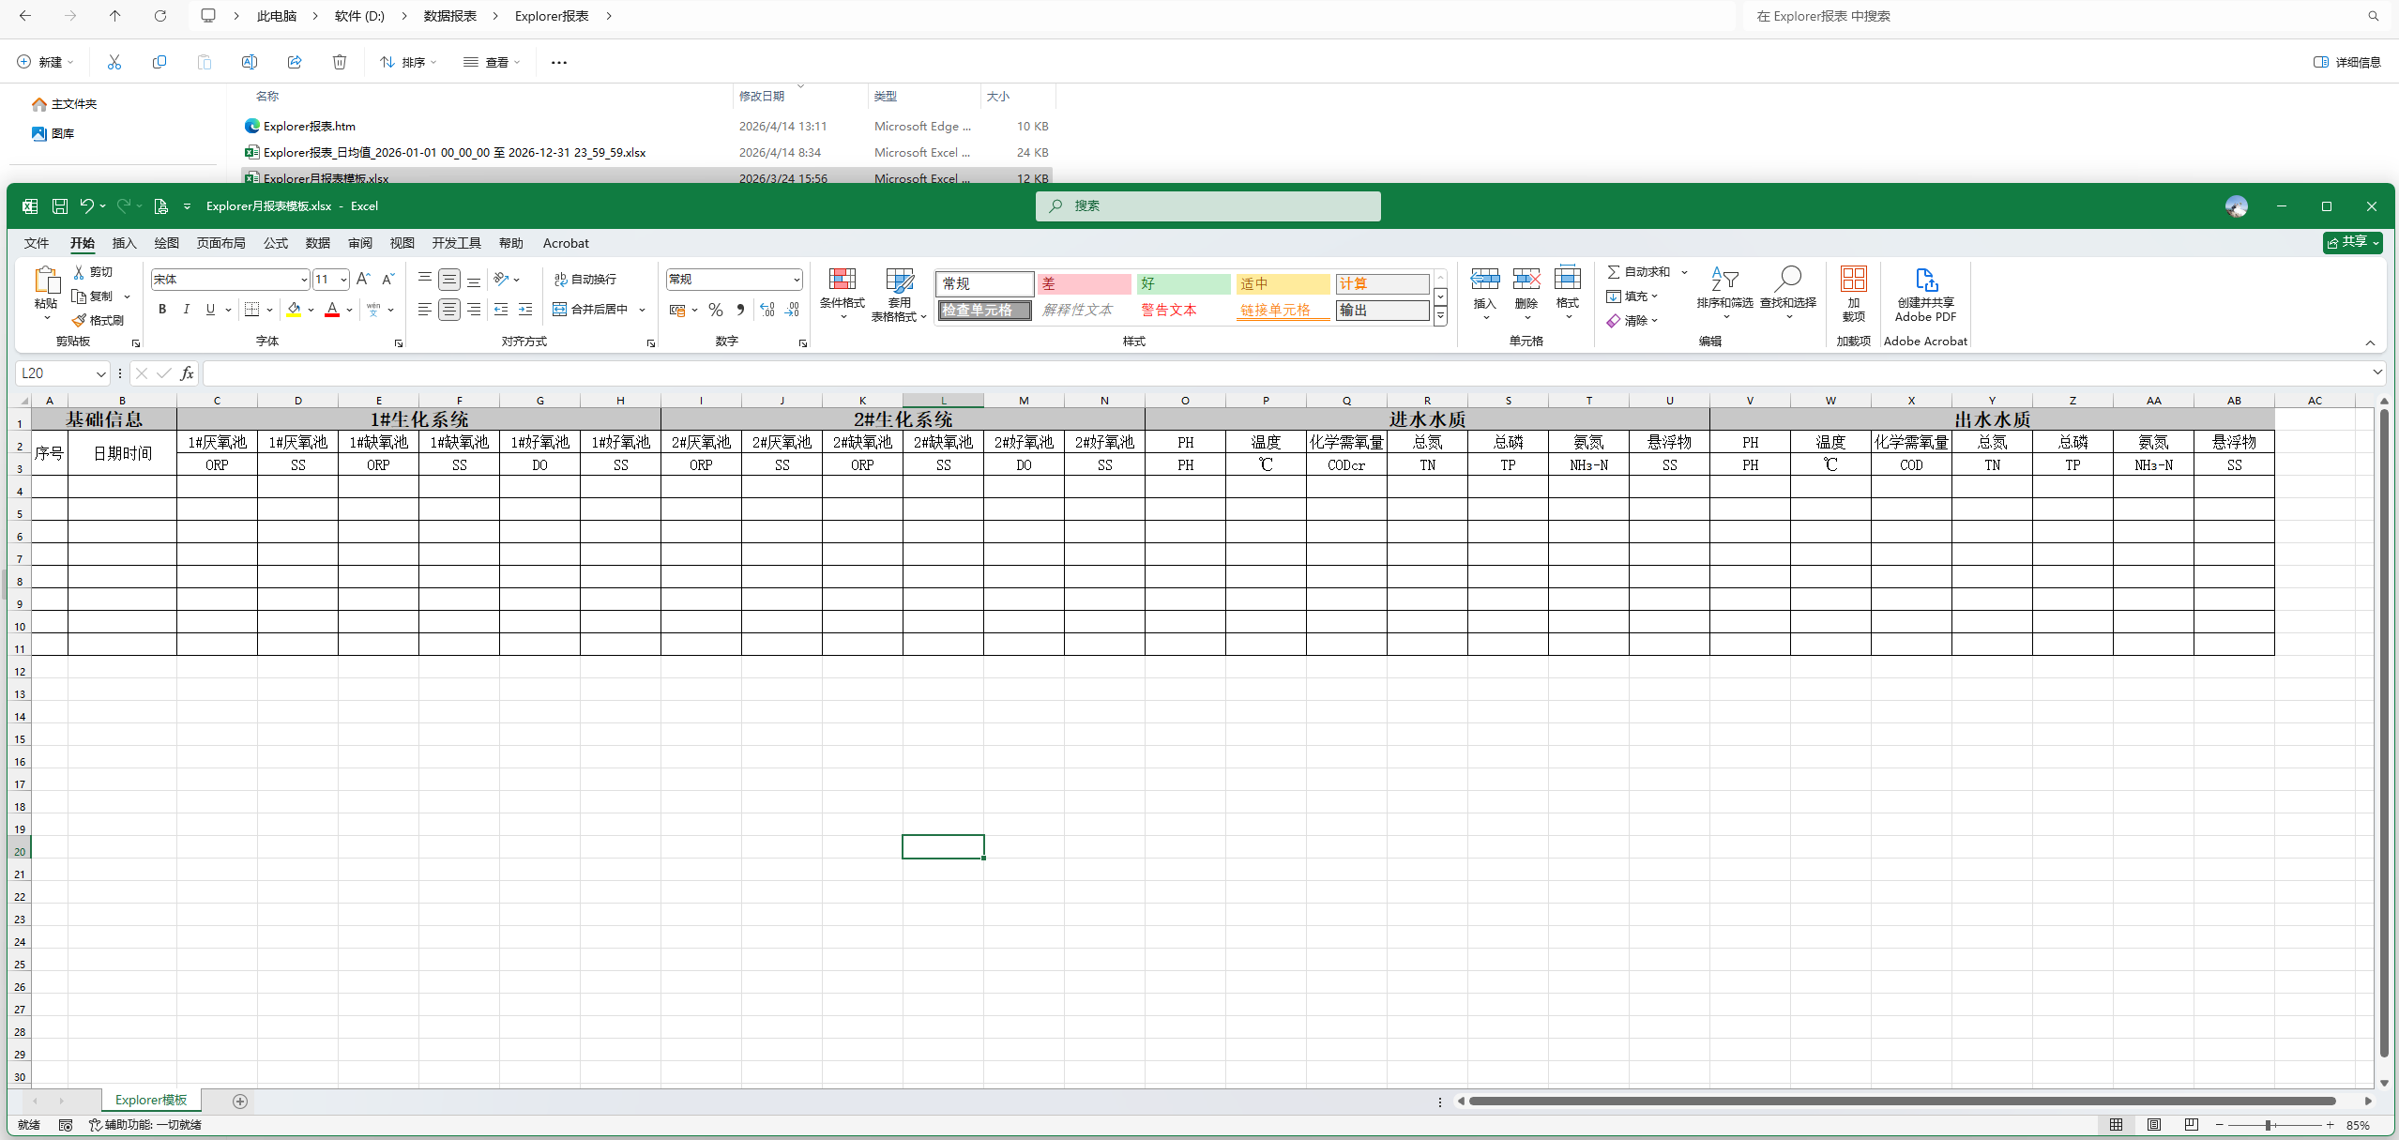The height and width of the screenshot is (1140, 2399).
Task: Expand the number format dropdown
Action: [793, 279]
